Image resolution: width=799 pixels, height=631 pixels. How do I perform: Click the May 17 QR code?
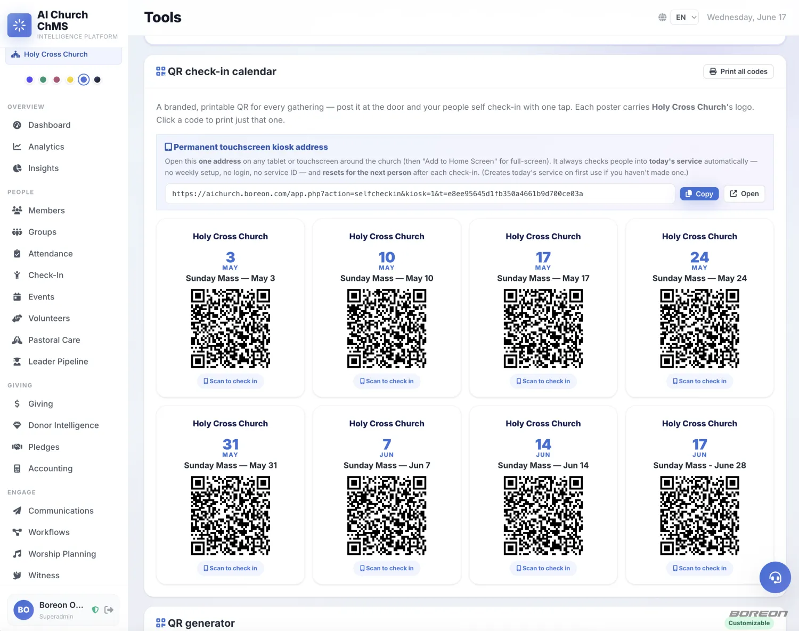tap(543, 328)
